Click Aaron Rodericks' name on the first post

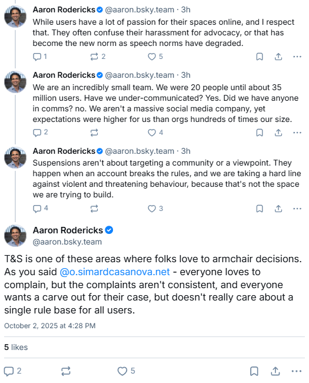click(x=64, y=9)
